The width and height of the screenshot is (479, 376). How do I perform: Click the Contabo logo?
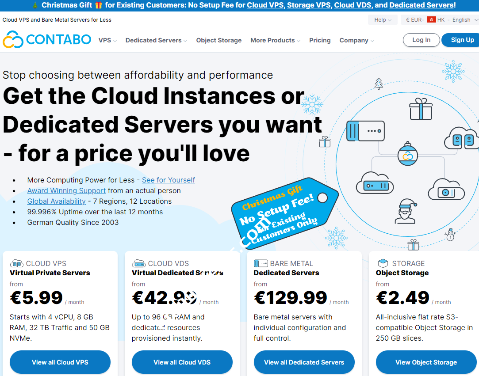coord(47,39)
